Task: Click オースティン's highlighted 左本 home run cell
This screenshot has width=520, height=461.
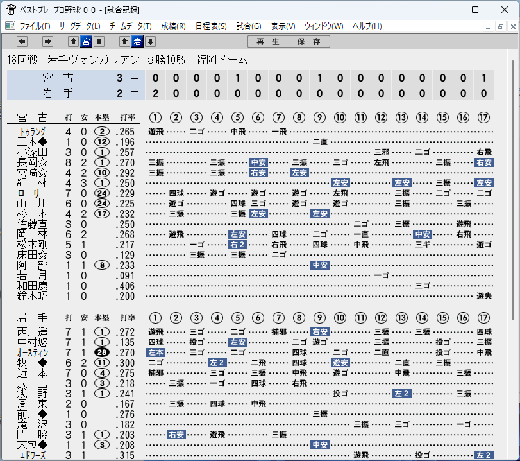Action: point(156,352)
